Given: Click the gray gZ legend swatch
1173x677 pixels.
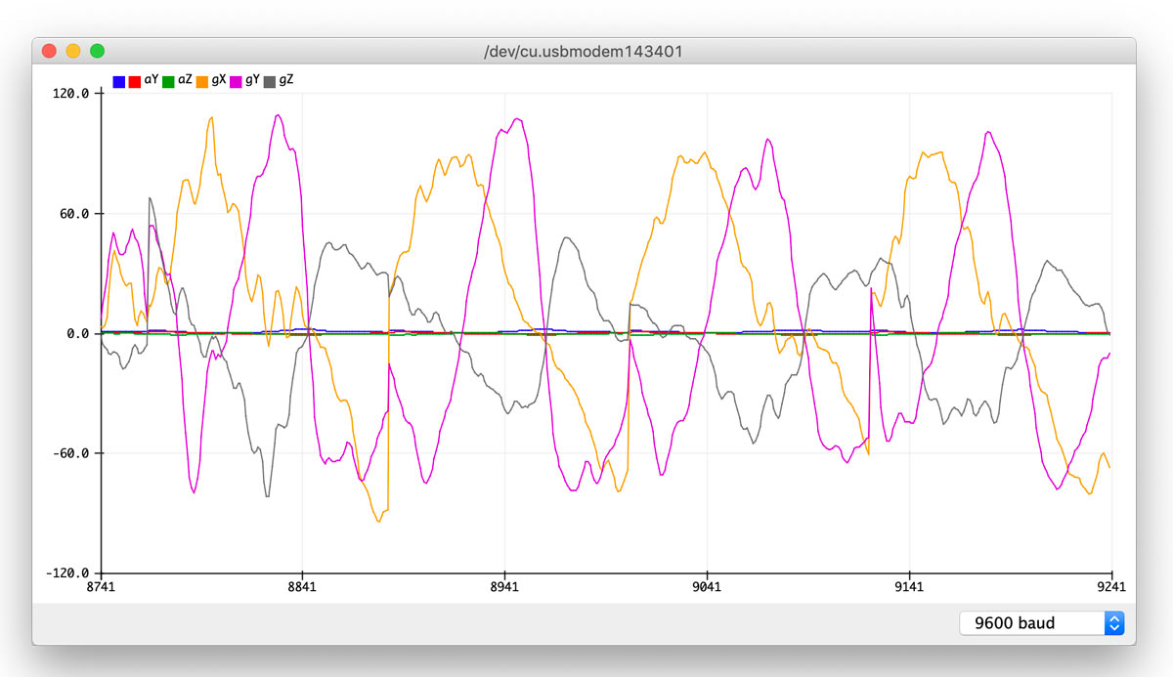Looking at the screenshot, I should pos(270,82).
